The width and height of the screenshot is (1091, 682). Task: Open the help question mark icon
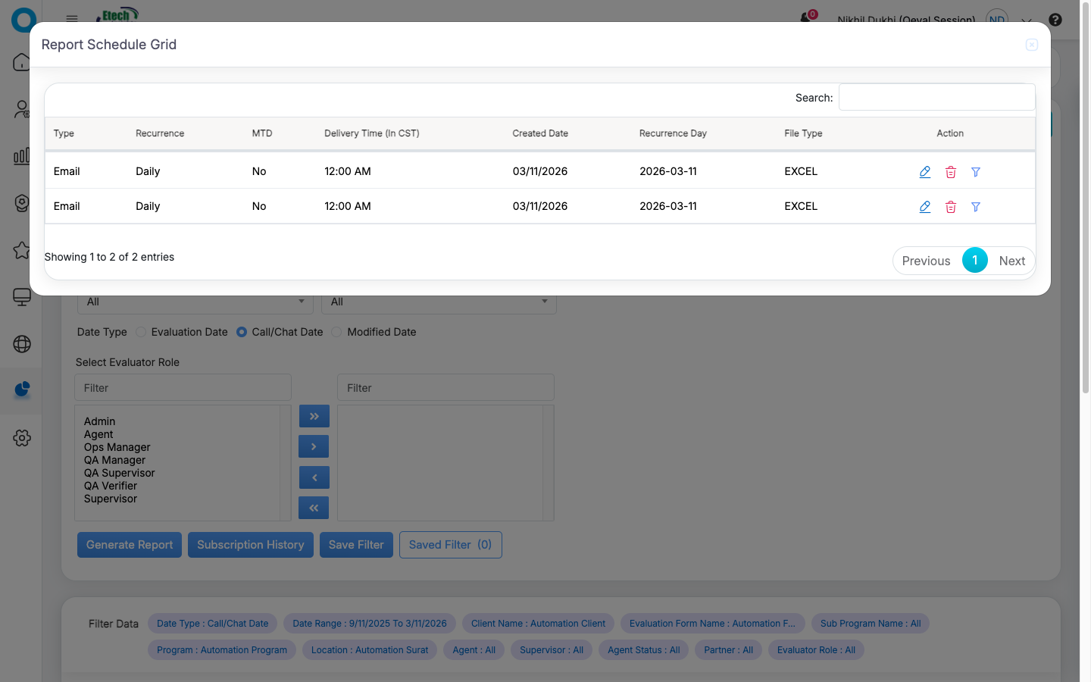click(x=1055, y=20)
